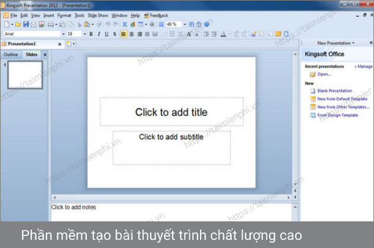Viewport: 374px width, 248px height.
Task: Decrease font size with the small A icon
Action: pyautogui.click(x=196, y=34)
